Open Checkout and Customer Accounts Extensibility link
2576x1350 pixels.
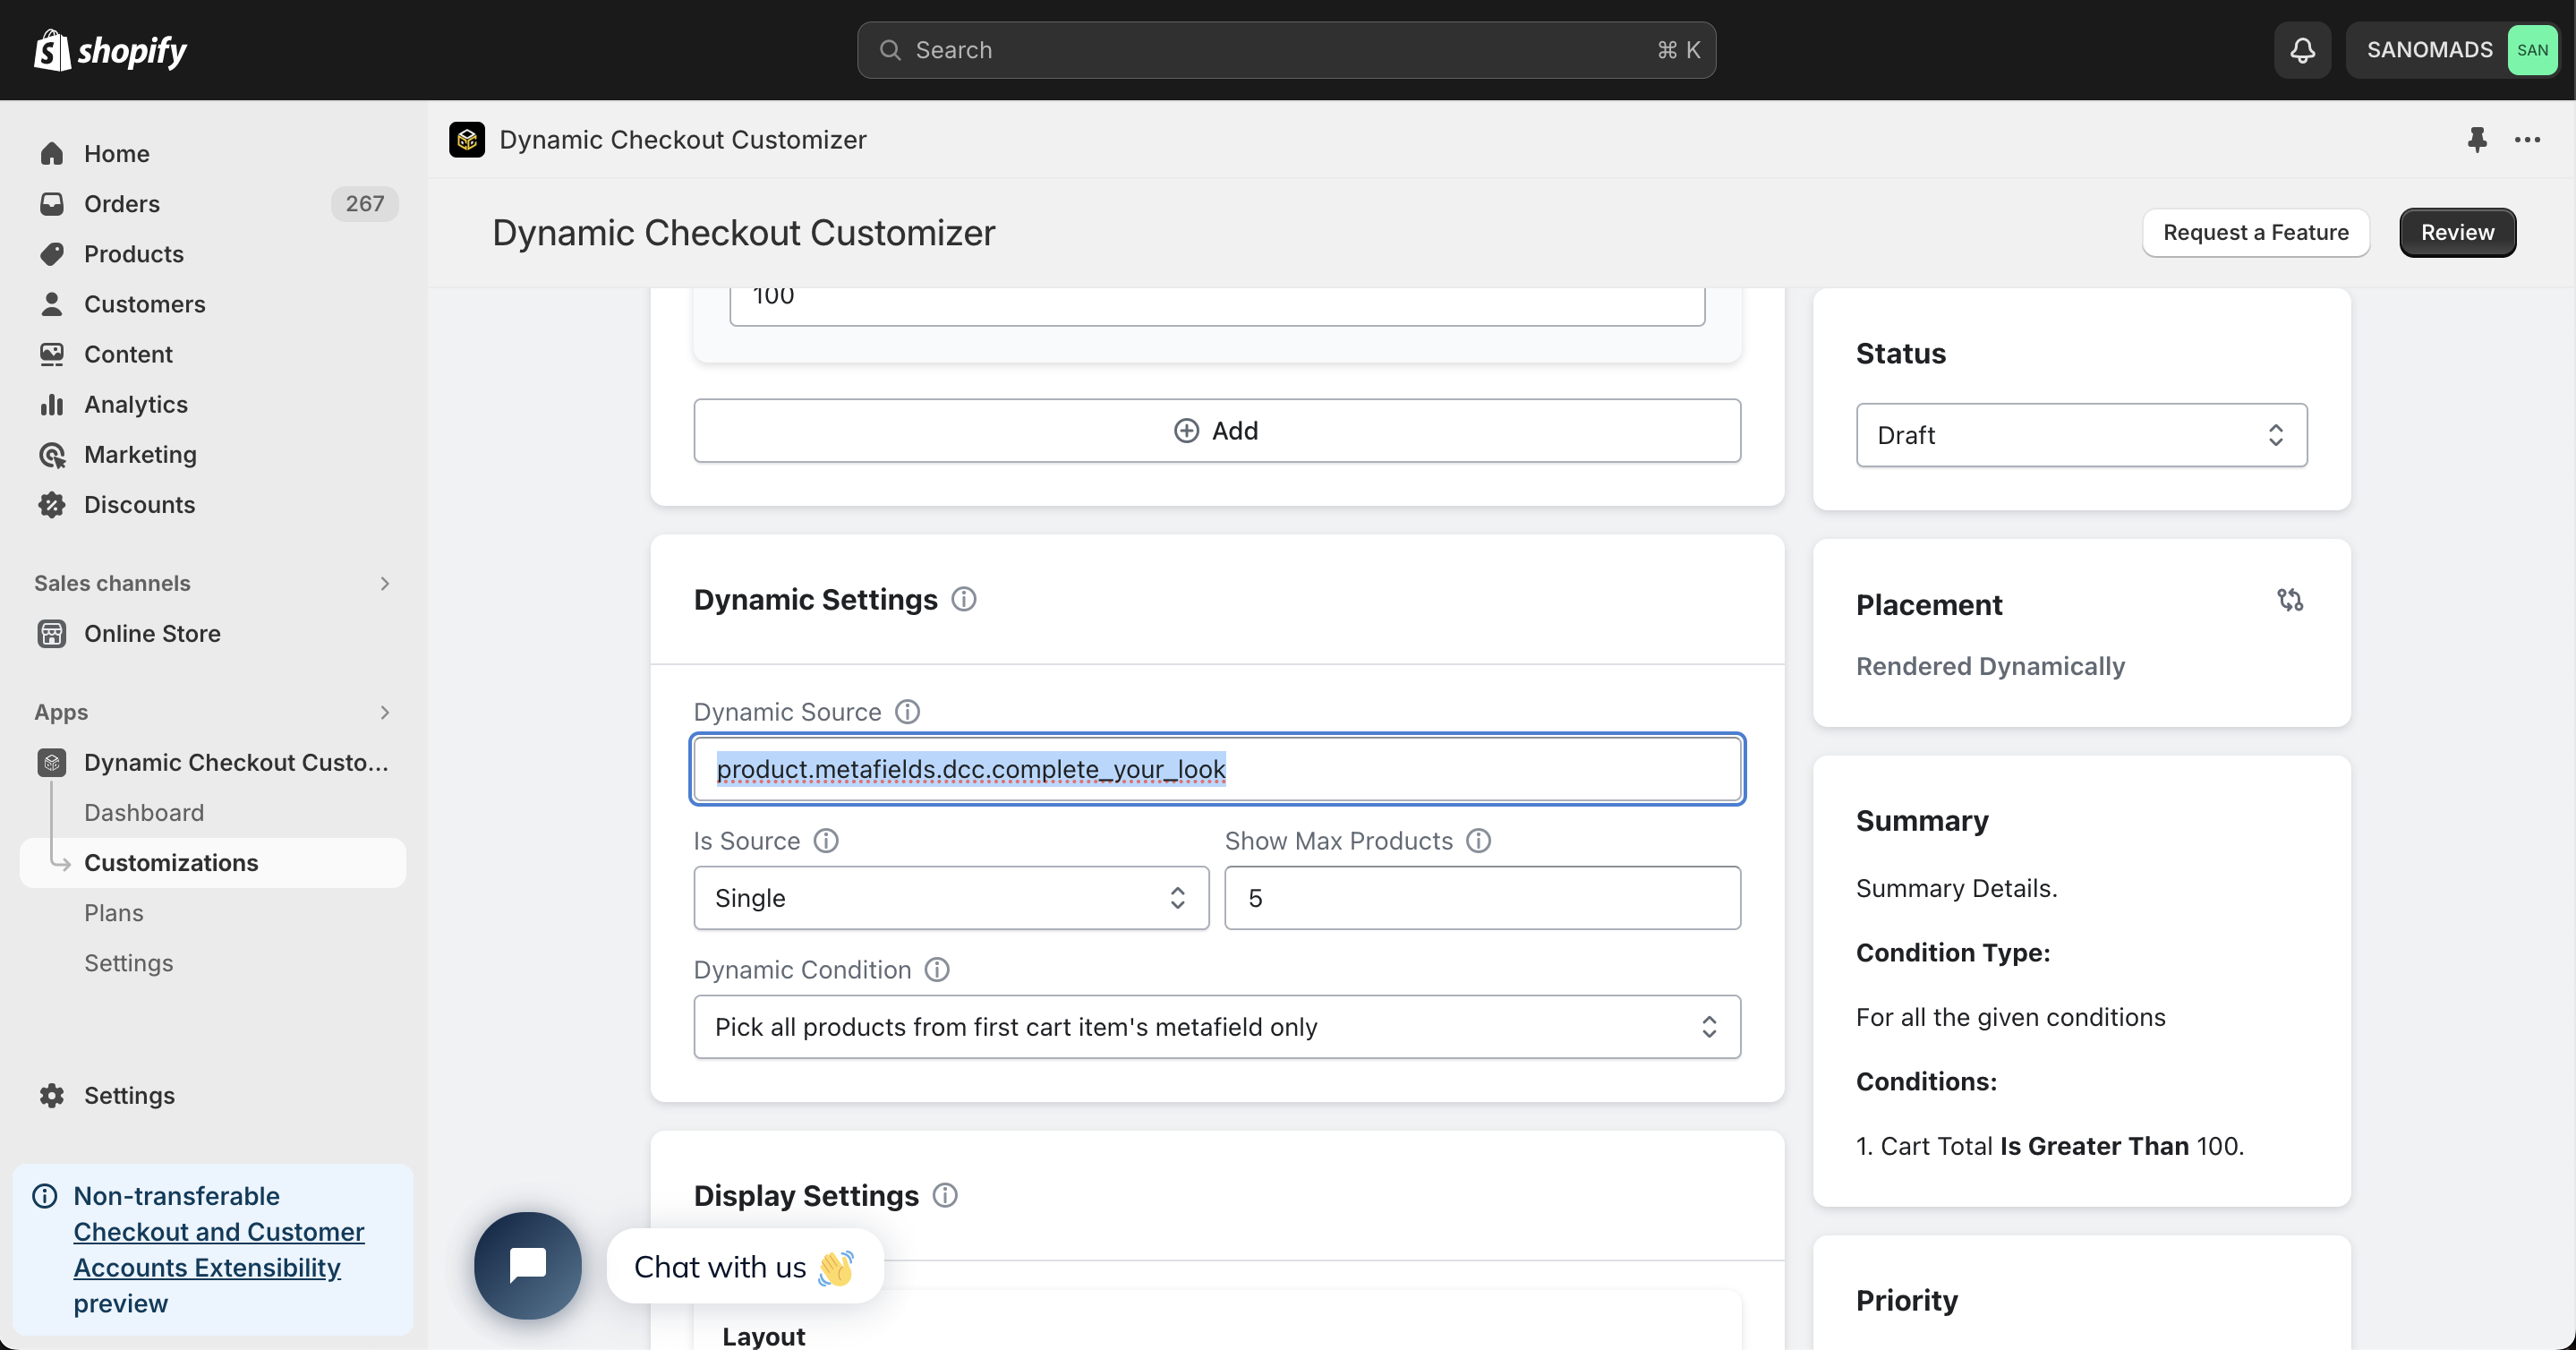coord(219,1250)
